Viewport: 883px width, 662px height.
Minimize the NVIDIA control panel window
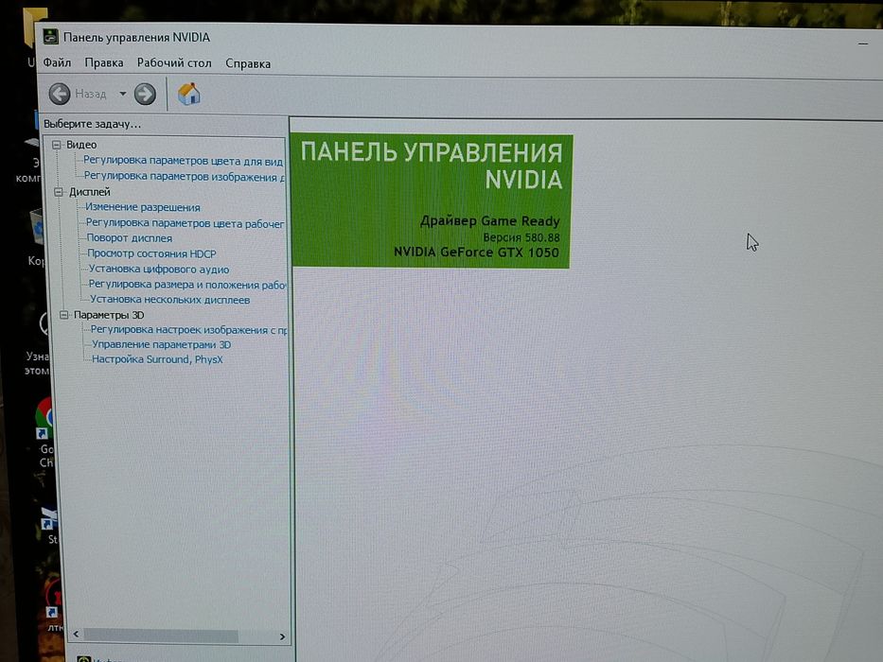pyautogui.click(x=863, y=44)
